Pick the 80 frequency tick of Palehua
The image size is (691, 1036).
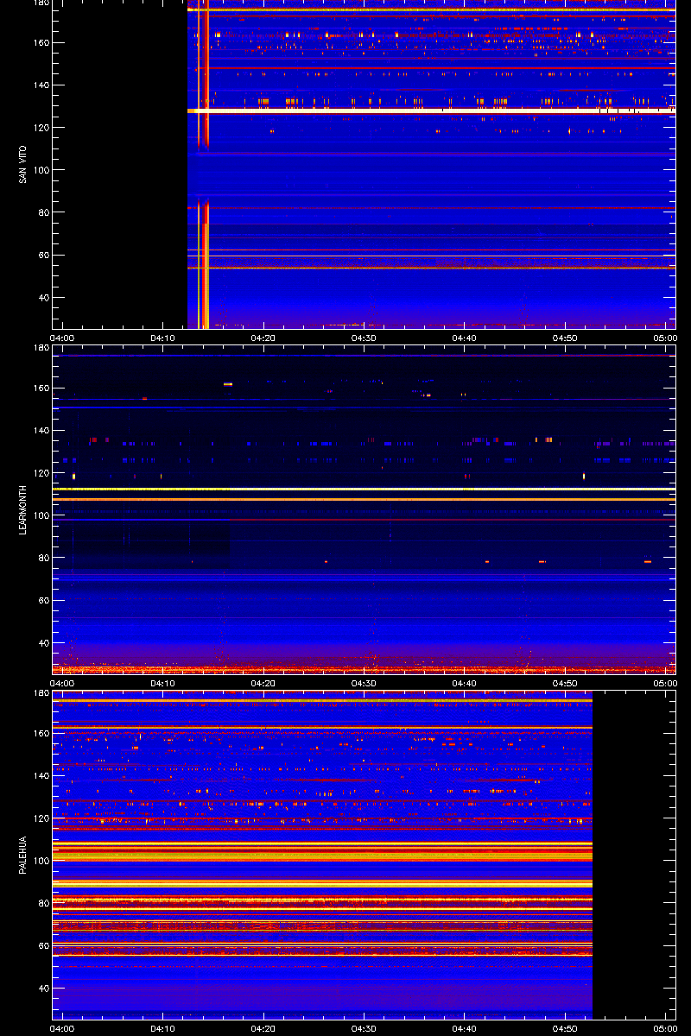pyautogui.click(x=43, y=903)
